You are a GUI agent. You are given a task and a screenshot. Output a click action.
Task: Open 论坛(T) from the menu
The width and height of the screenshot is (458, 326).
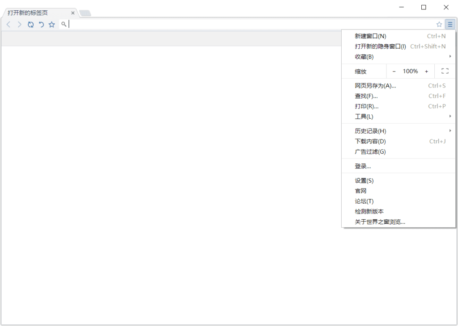(399, 201)
